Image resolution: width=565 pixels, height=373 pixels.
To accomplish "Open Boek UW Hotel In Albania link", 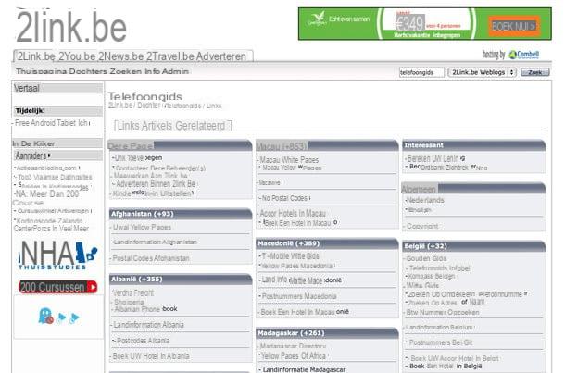I will coord(151,356).
